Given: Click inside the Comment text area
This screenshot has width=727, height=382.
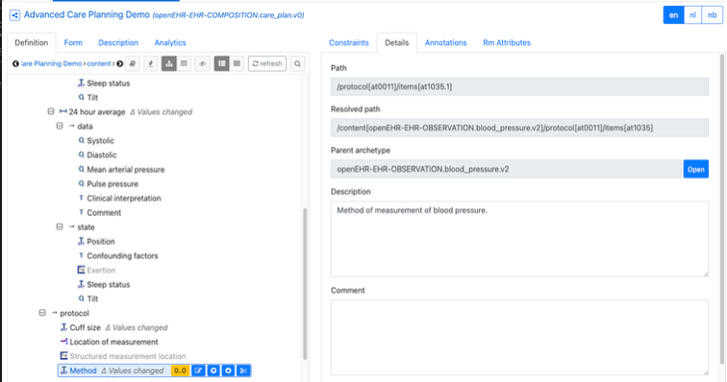Looking at the screenshot, I should coord(519,338).
